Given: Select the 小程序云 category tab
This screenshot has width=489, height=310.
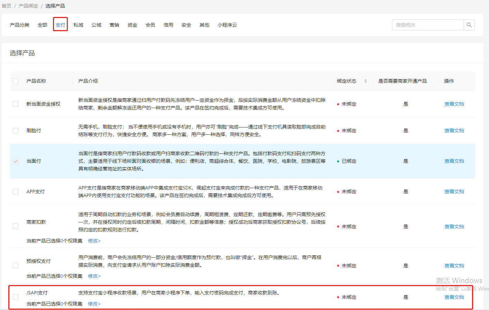Looking at the screenshot, I should [227, 25].
